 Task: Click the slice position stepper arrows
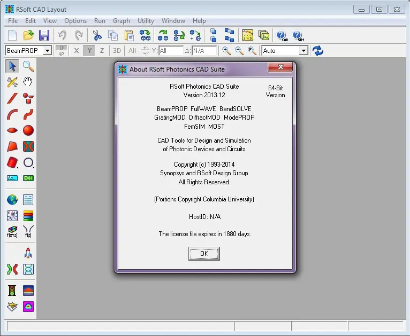pos(145,51)
